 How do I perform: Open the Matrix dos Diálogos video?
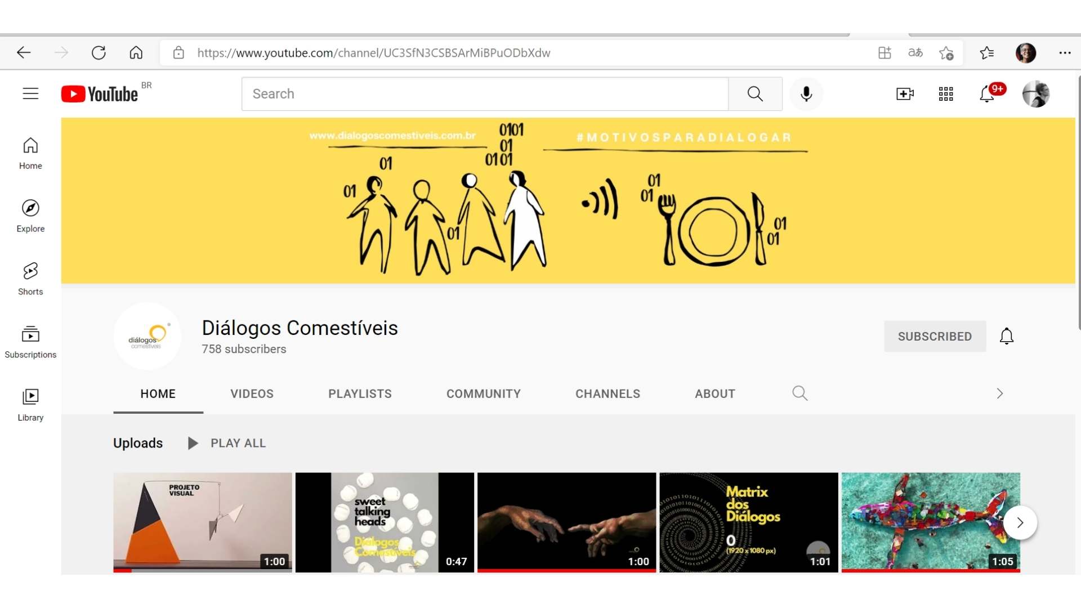coord(748,522)
